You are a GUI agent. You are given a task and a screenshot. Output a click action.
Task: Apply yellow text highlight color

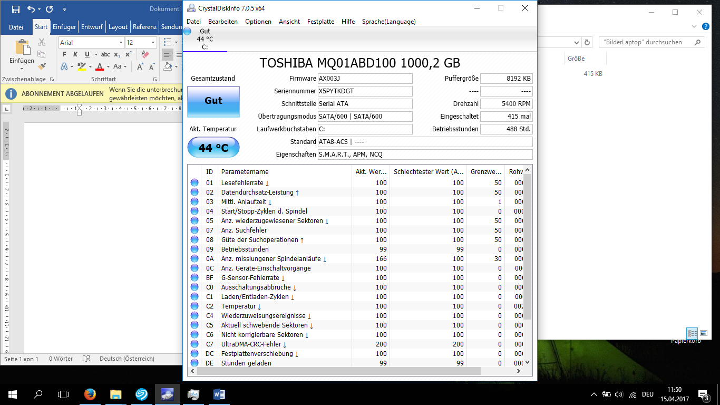tap(81, 66)
